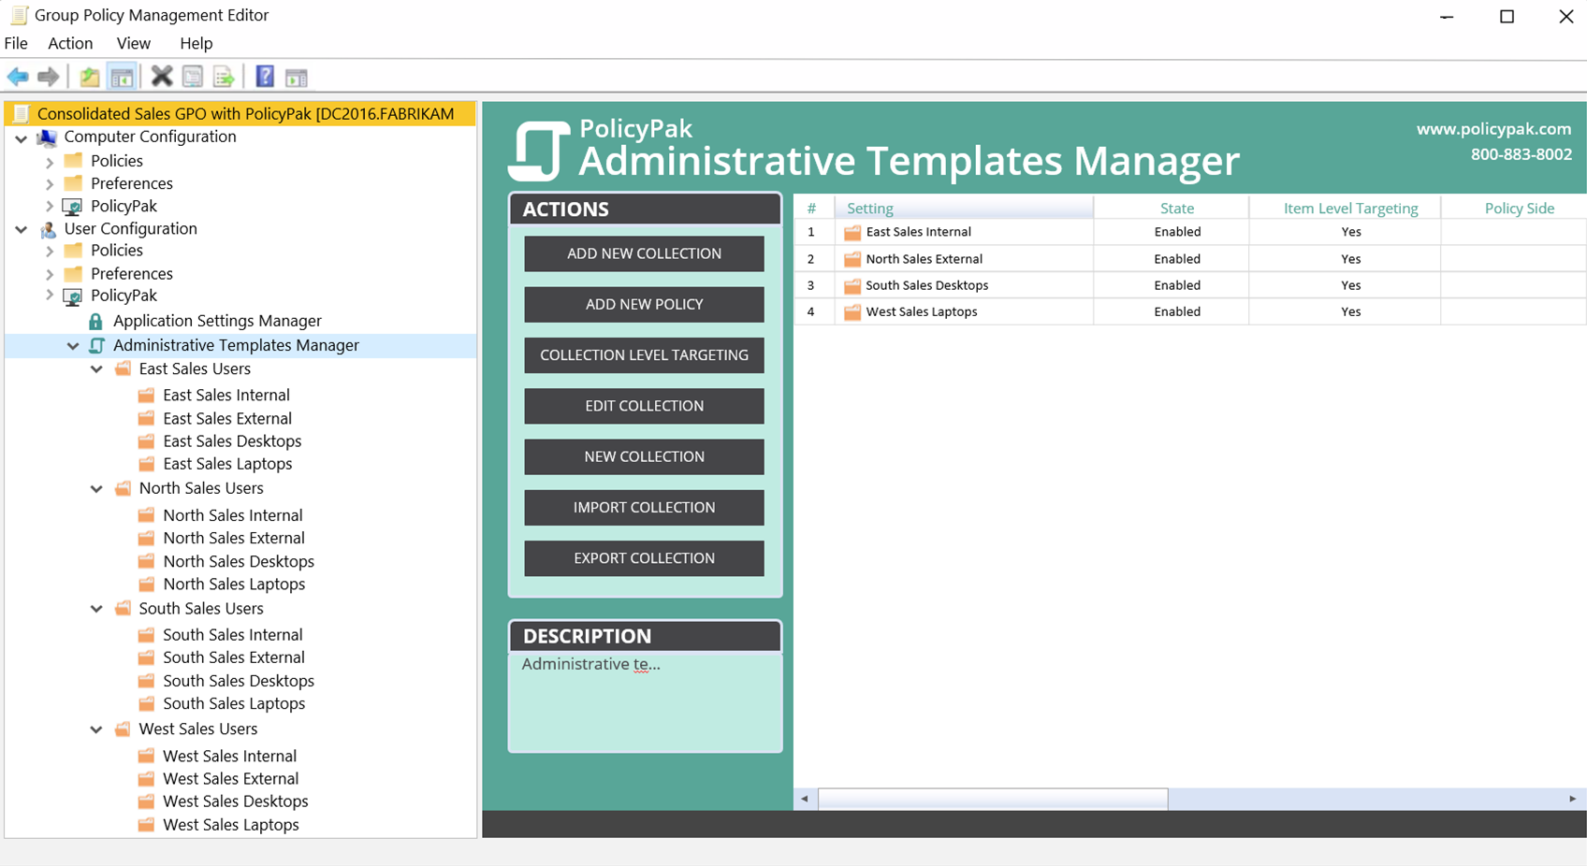Click the Up one level folder icon
This screenshot has height=866, width=1587.
tap(90, 77)
